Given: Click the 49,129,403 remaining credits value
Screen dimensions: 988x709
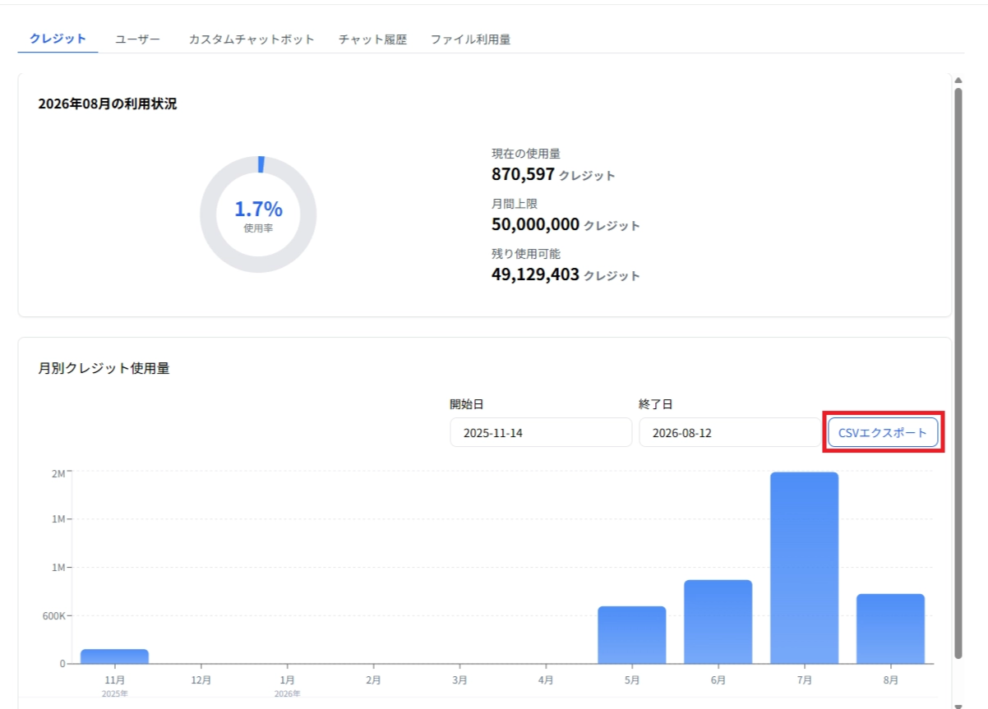Looking at the screenshot, I should (x=535, y=274).
